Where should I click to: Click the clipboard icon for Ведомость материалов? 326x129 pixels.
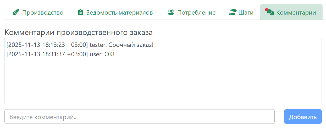pos(80,13)
